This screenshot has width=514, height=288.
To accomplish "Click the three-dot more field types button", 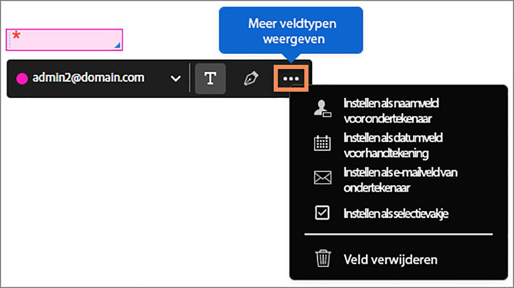I will click(x=291, y=79).
